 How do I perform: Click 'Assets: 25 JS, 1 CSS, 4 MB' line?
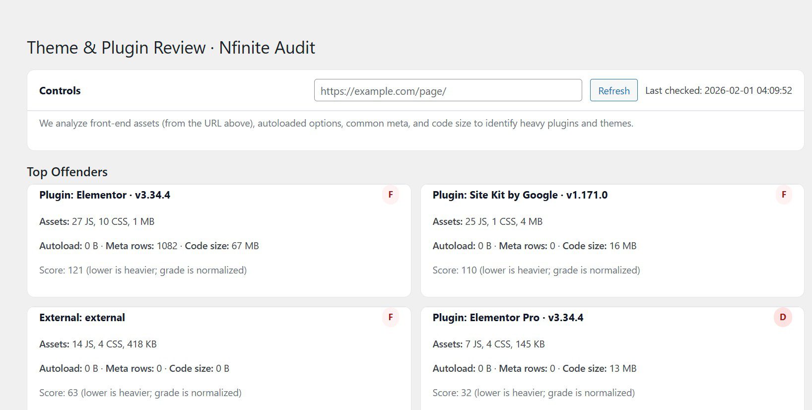[487, 221]
